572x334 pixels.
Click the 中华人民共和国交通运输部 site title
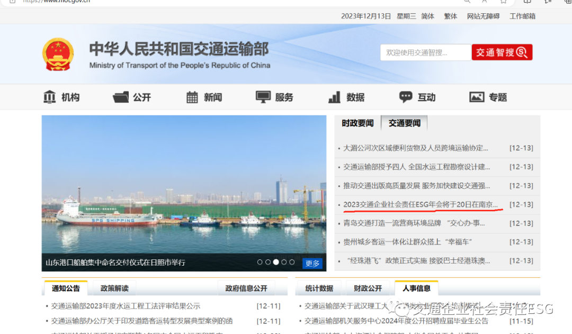tap(179, 49)
